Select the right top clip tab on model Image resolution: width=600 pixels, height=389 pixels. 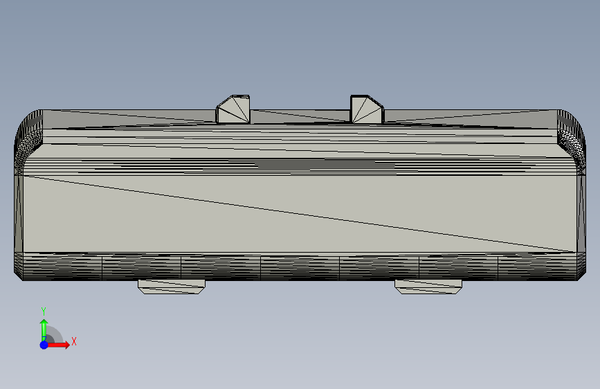click(x=367, y=109)
